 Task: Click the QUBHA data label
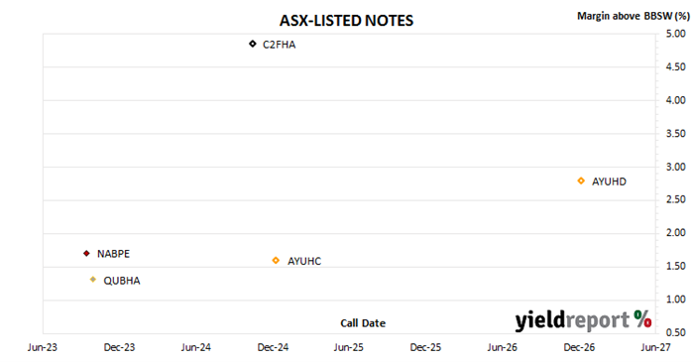[122, 281]
